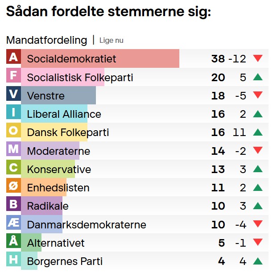
Task: Click the yellow O party letter icon
Action: point(13,131)
